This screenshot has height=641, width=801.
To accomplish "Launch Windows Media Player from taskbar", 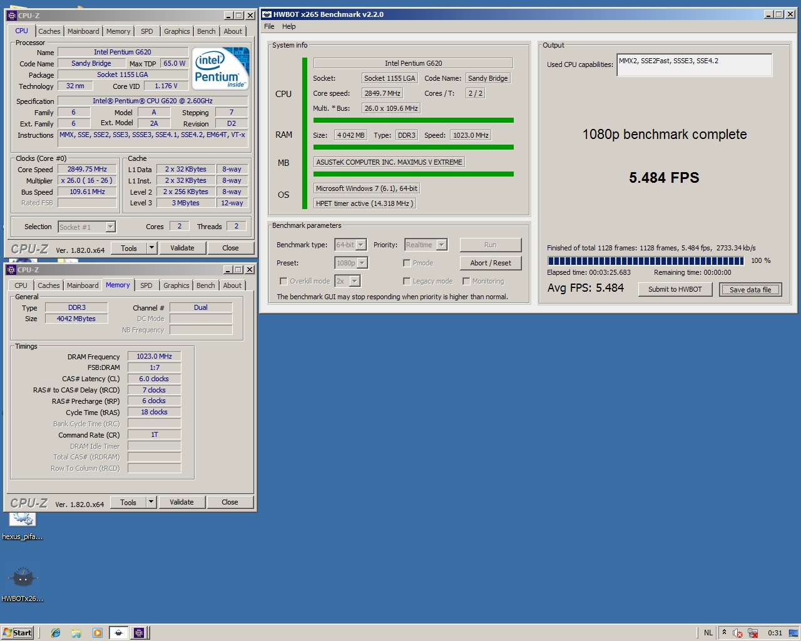I will pos(97,633).
